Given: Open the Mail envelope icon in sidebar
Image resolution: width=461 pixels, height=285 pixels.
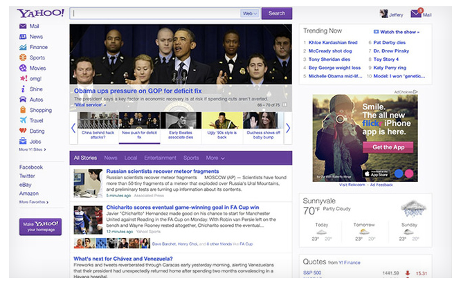Looking at the screenshot, I should click(23, 26).
